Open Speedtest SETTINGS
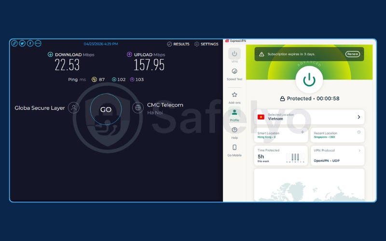386x241 pixels. tap(207, 44)
